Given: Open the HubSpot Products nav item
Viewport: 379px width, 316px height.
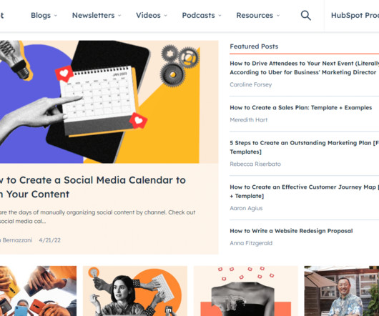Looking at the screenshot, I should [355, 16].
